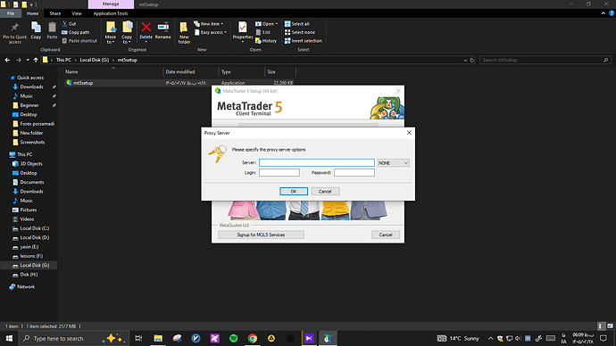The image size is (616, 346).
Task: Open Screenshots folder in Quick access
Action: click(32, 142)
